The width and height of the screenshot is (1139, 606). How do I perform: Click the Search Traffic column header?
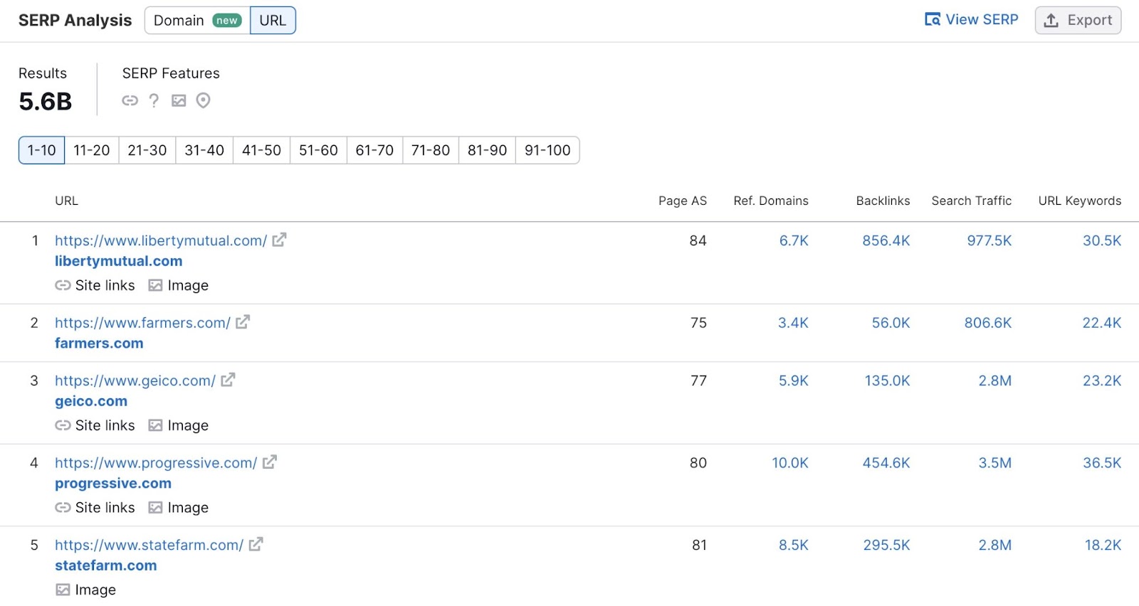point(972,201)
